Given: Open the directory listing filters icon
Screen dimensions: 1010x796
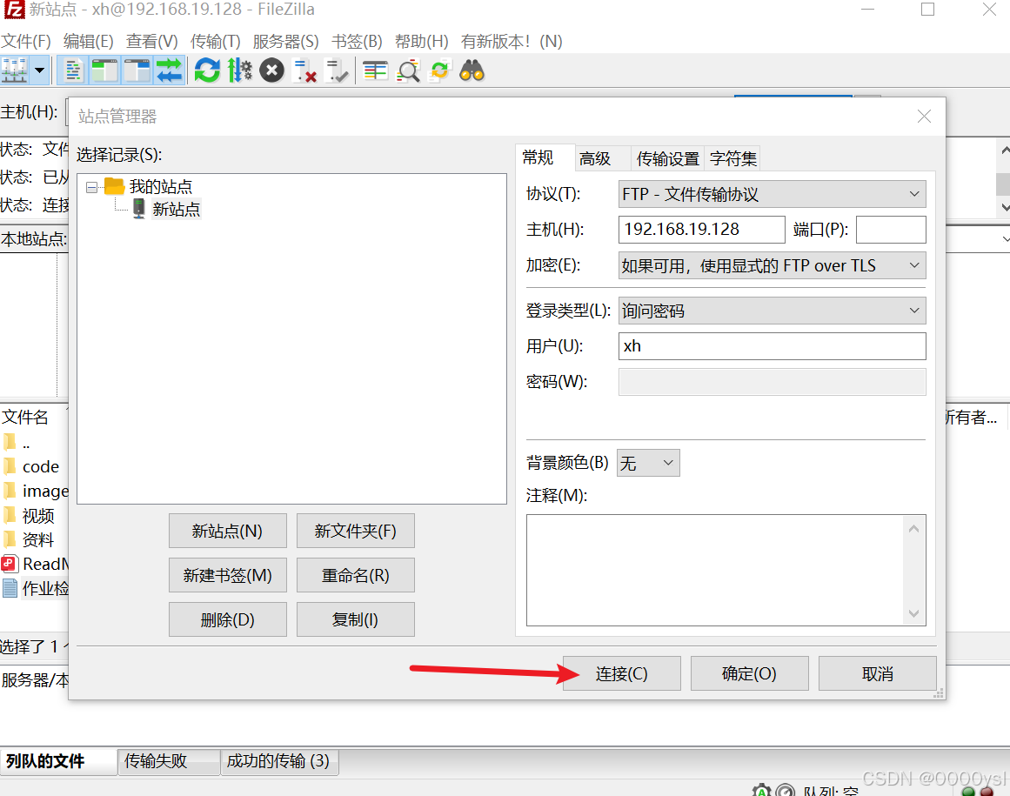Looking at the screenshot, I should point(375,70).
